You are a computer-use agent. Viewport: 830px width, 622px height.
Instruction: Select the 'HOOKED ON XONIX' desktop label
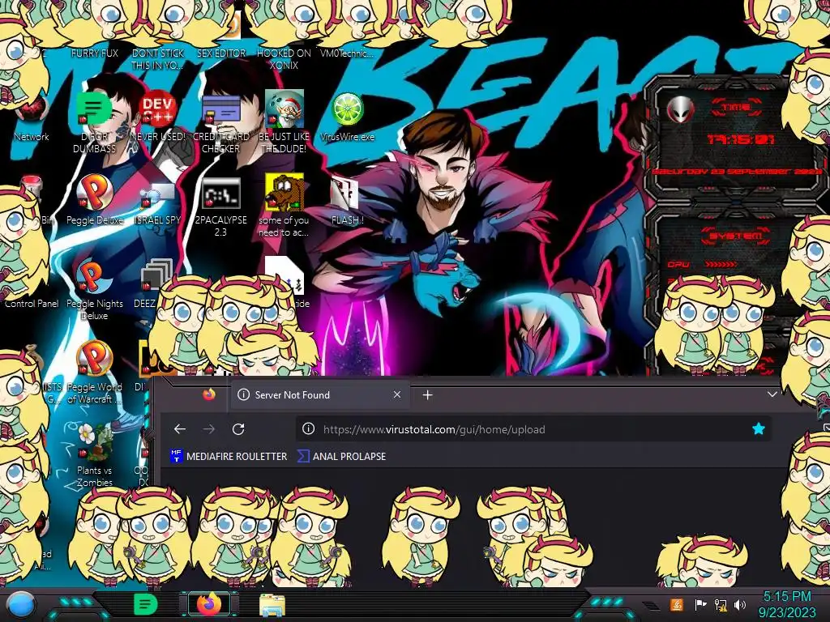284,59
